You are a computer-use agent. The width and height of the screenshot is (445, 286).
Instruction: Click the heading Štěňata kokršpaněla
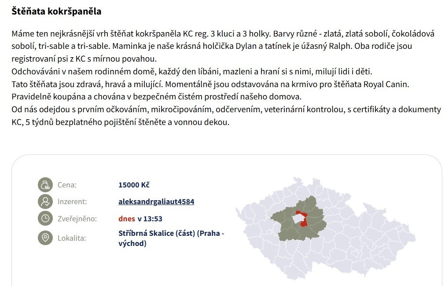click(x=56, y=11)
